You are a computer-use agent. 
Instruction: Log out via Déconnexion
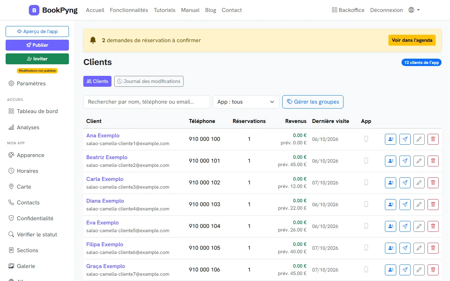[386, 10]
